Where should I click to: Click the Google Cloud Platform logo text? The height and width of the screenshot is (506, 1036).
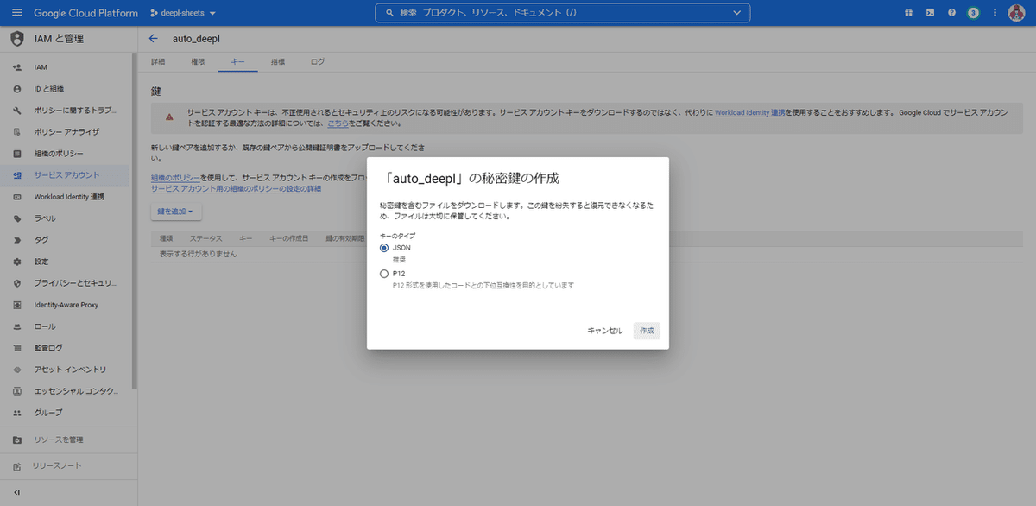click(85, 13)
